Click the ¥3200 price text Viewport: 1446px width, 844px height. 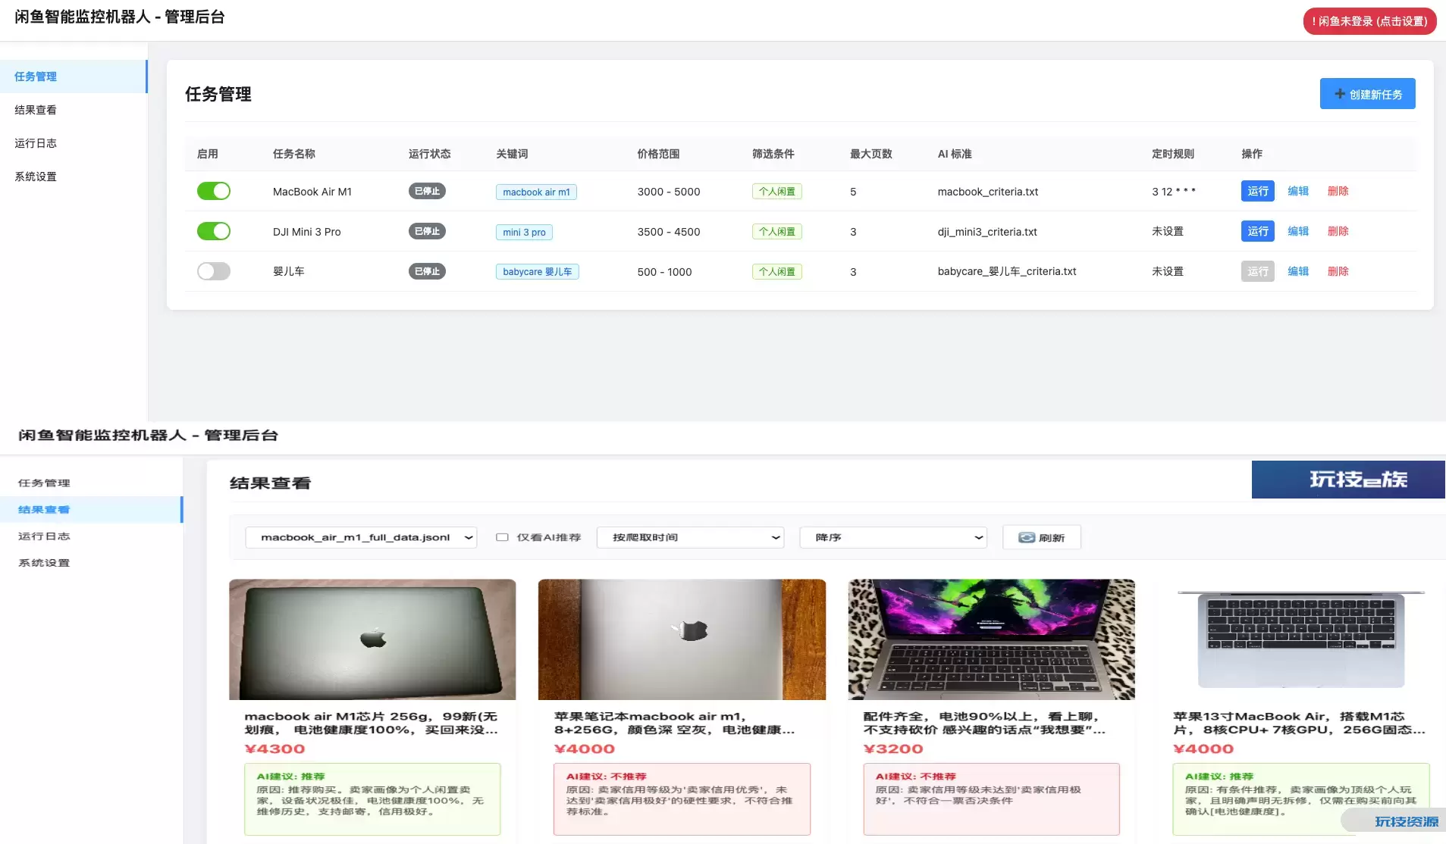tap(893, 749)
